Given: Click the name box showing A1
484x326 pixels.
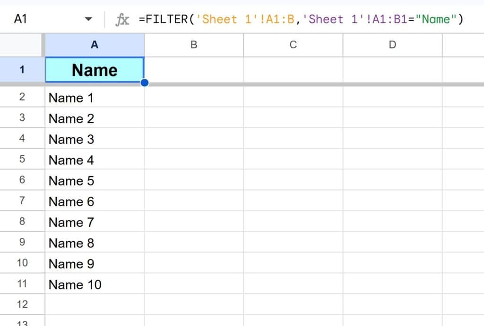Looking at the screenshot, I should click(20, 19).
